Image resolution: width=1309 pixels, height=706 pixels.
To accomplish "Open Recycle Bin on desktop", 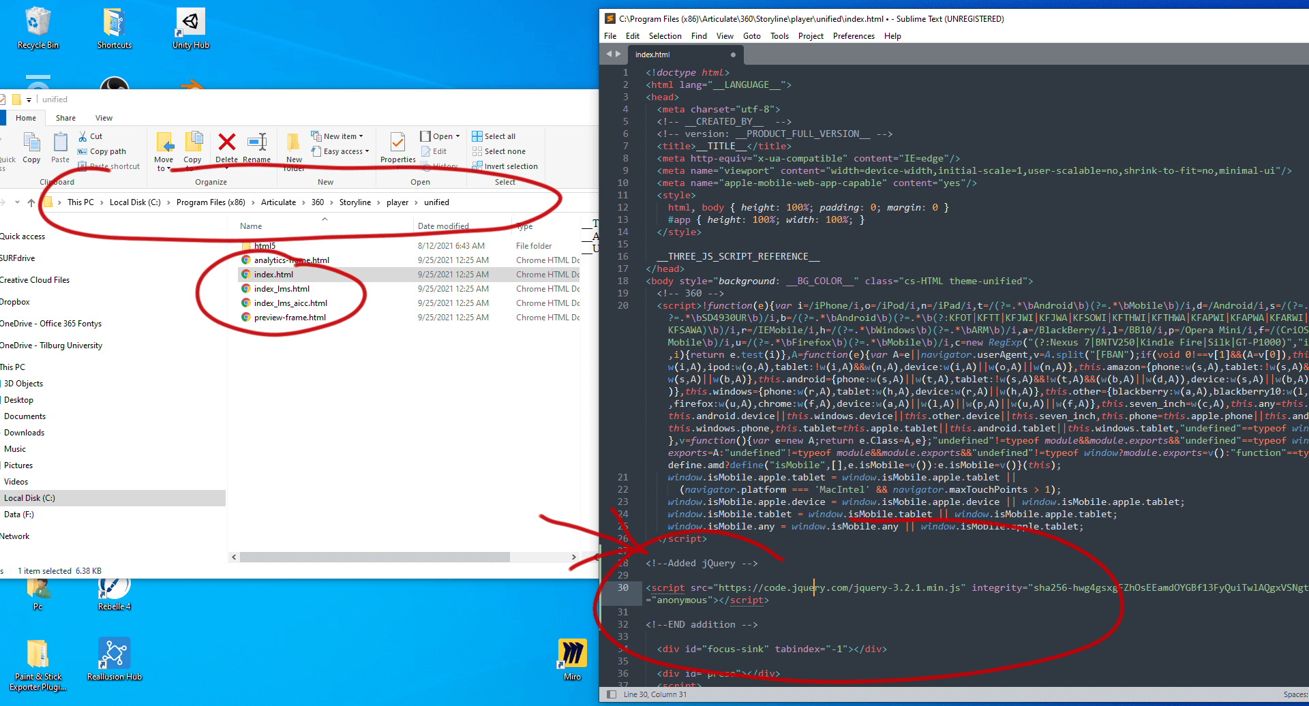I will 38,29.
